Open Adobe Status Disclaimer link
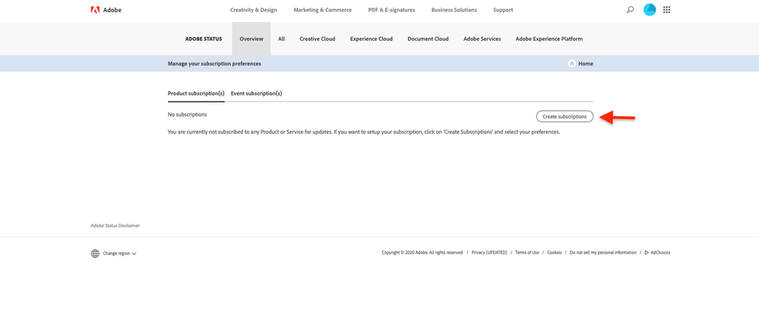The width and height of the screenshot is (759, 315). (115, 225)
